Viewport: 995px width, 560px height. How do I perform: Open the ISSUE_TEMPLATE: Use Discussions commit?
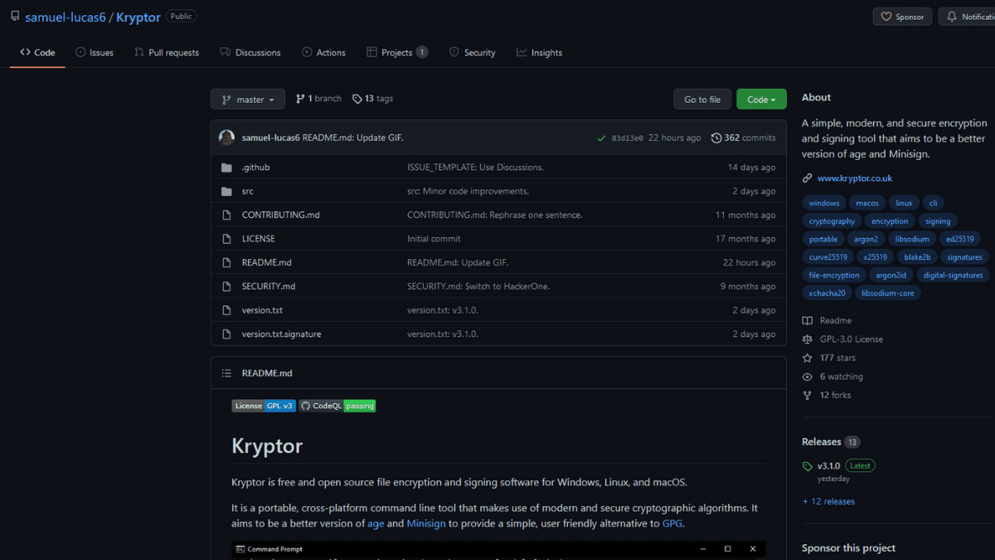(x=475, y=168)
